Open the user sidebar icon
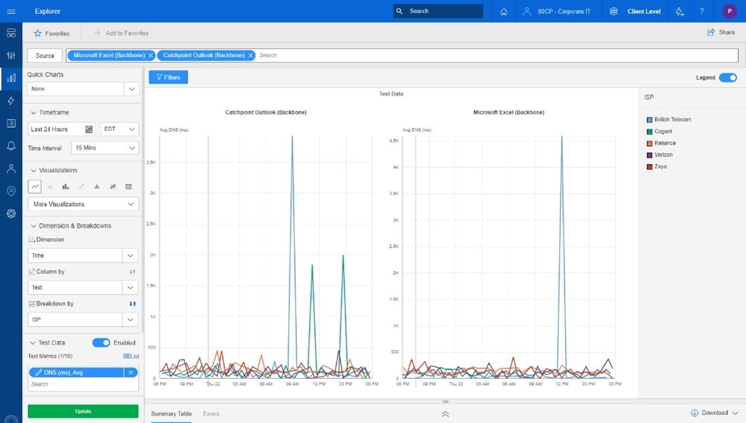This screenshot has height=423, width=746. 11,168
